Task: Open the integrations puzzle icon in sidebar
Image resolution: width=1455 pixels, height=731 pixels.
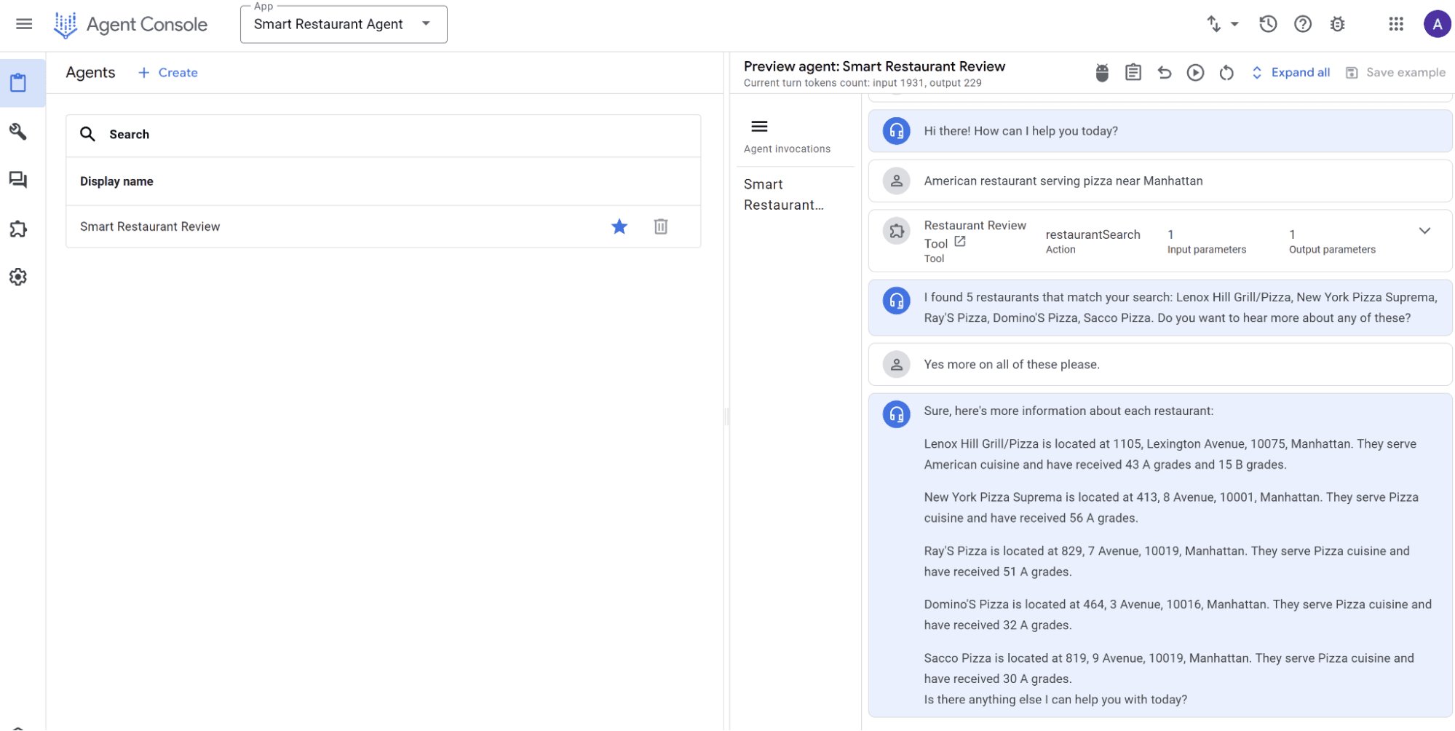Action: click(18, 229)
